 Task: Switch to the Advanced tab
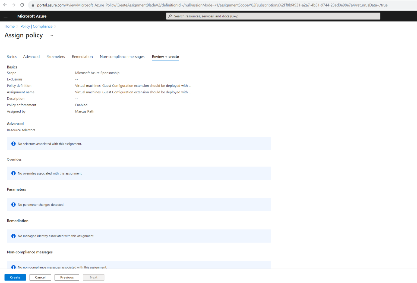[31, 57]
